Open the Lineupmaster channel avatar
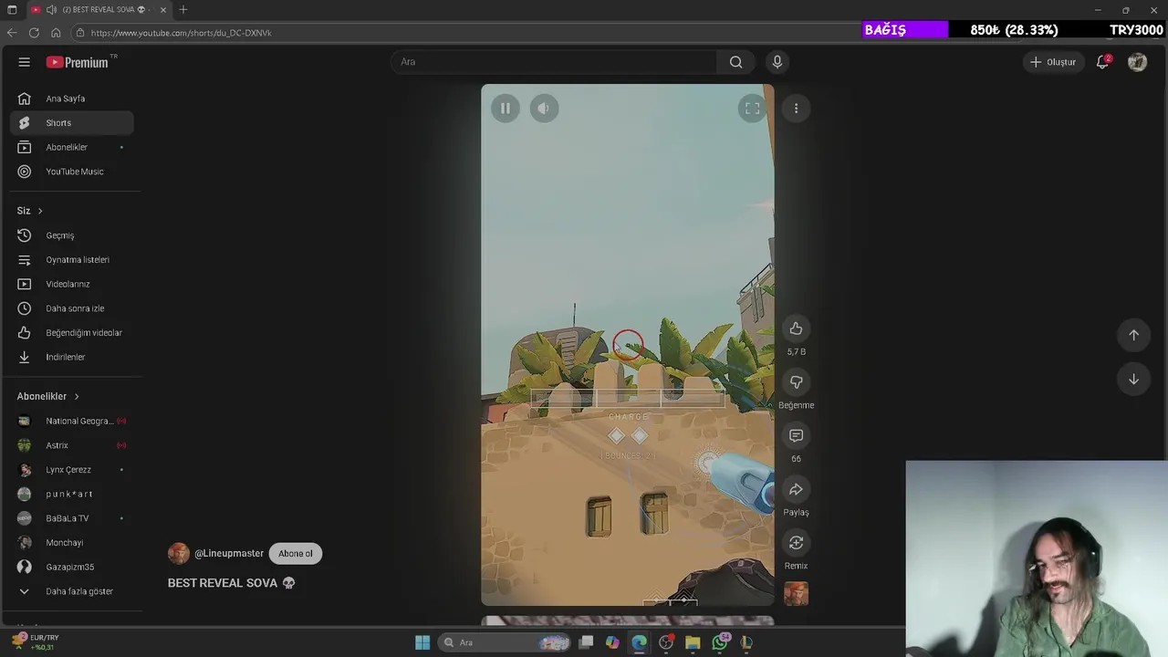 click(x=179, y=554)
